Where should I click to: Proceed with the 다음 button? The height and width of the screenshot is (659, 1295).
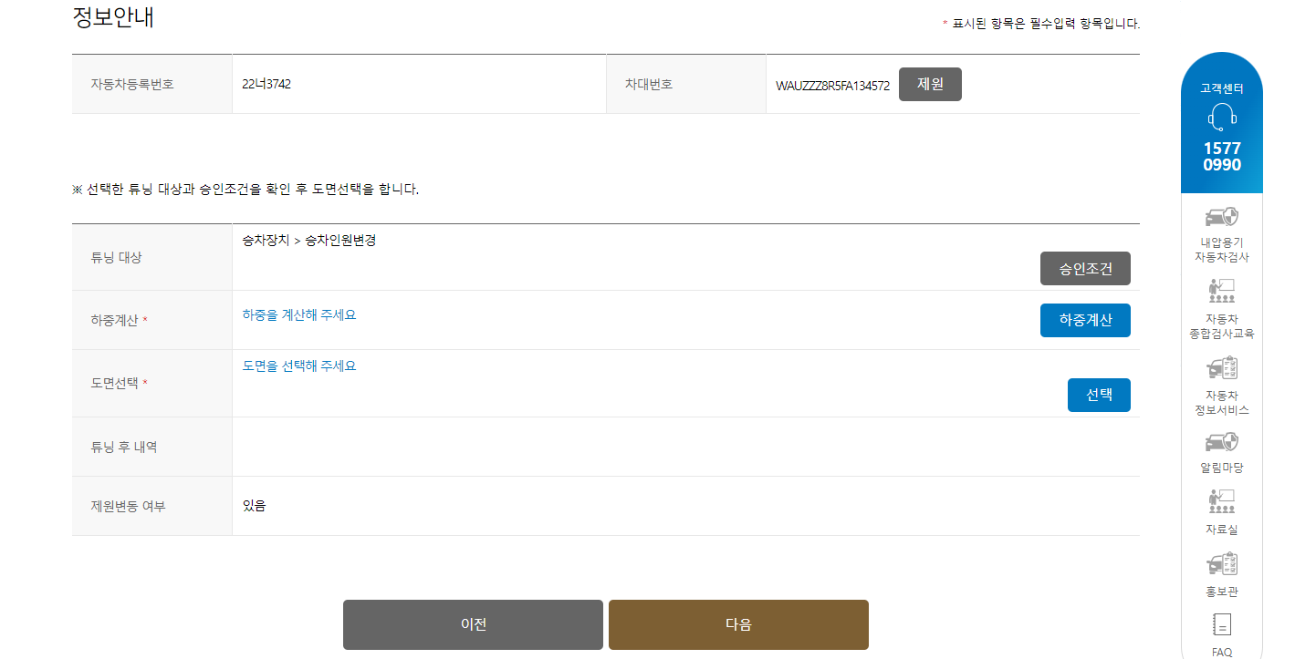738,624
